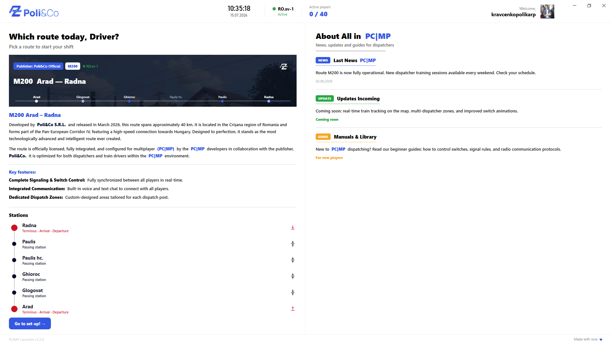
Task: Select the Ghioroc marker on the route line
Action: (x=129, y=101)
